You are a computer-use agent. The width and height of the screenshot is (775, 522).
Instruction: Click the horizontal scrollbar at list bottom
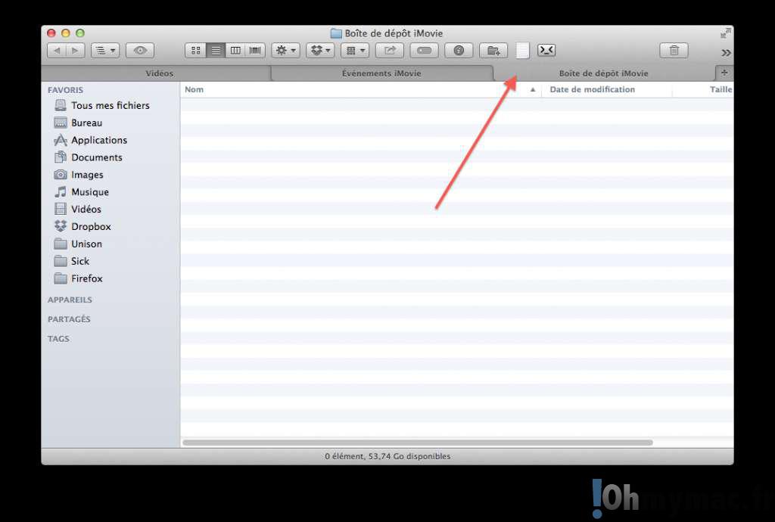[x=417, y=443]
